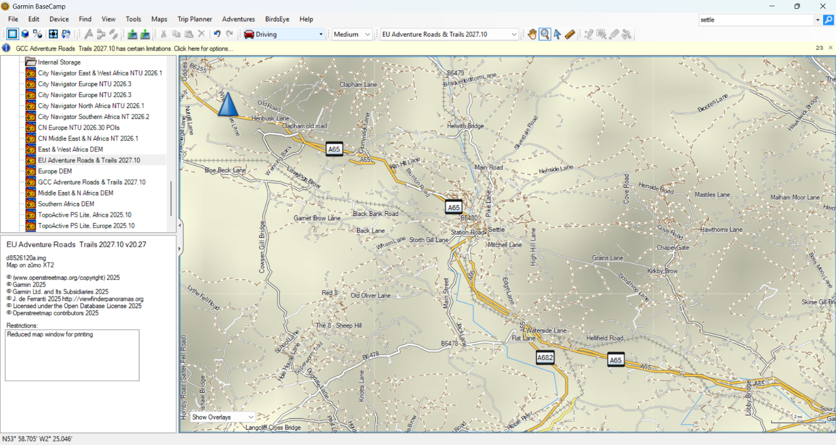Dismiss the yellow notification bar
The image size is (836, 445).
coord(831,48)
